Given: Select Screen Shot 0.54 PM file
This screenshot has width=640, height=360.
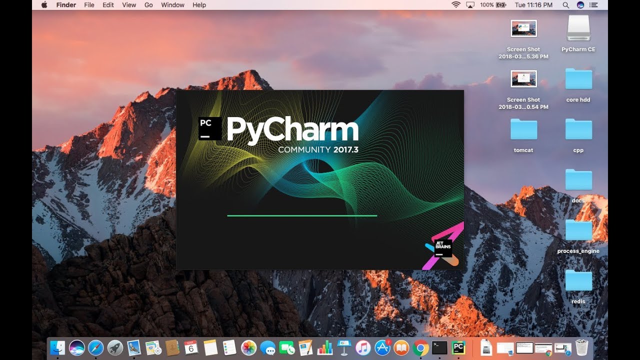Looking at the screenshot, I should click(x=523, y=89).
